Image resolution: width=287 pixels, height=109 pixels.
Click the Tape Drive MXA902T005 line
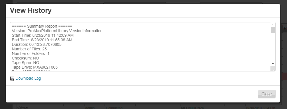coord(35,67)
